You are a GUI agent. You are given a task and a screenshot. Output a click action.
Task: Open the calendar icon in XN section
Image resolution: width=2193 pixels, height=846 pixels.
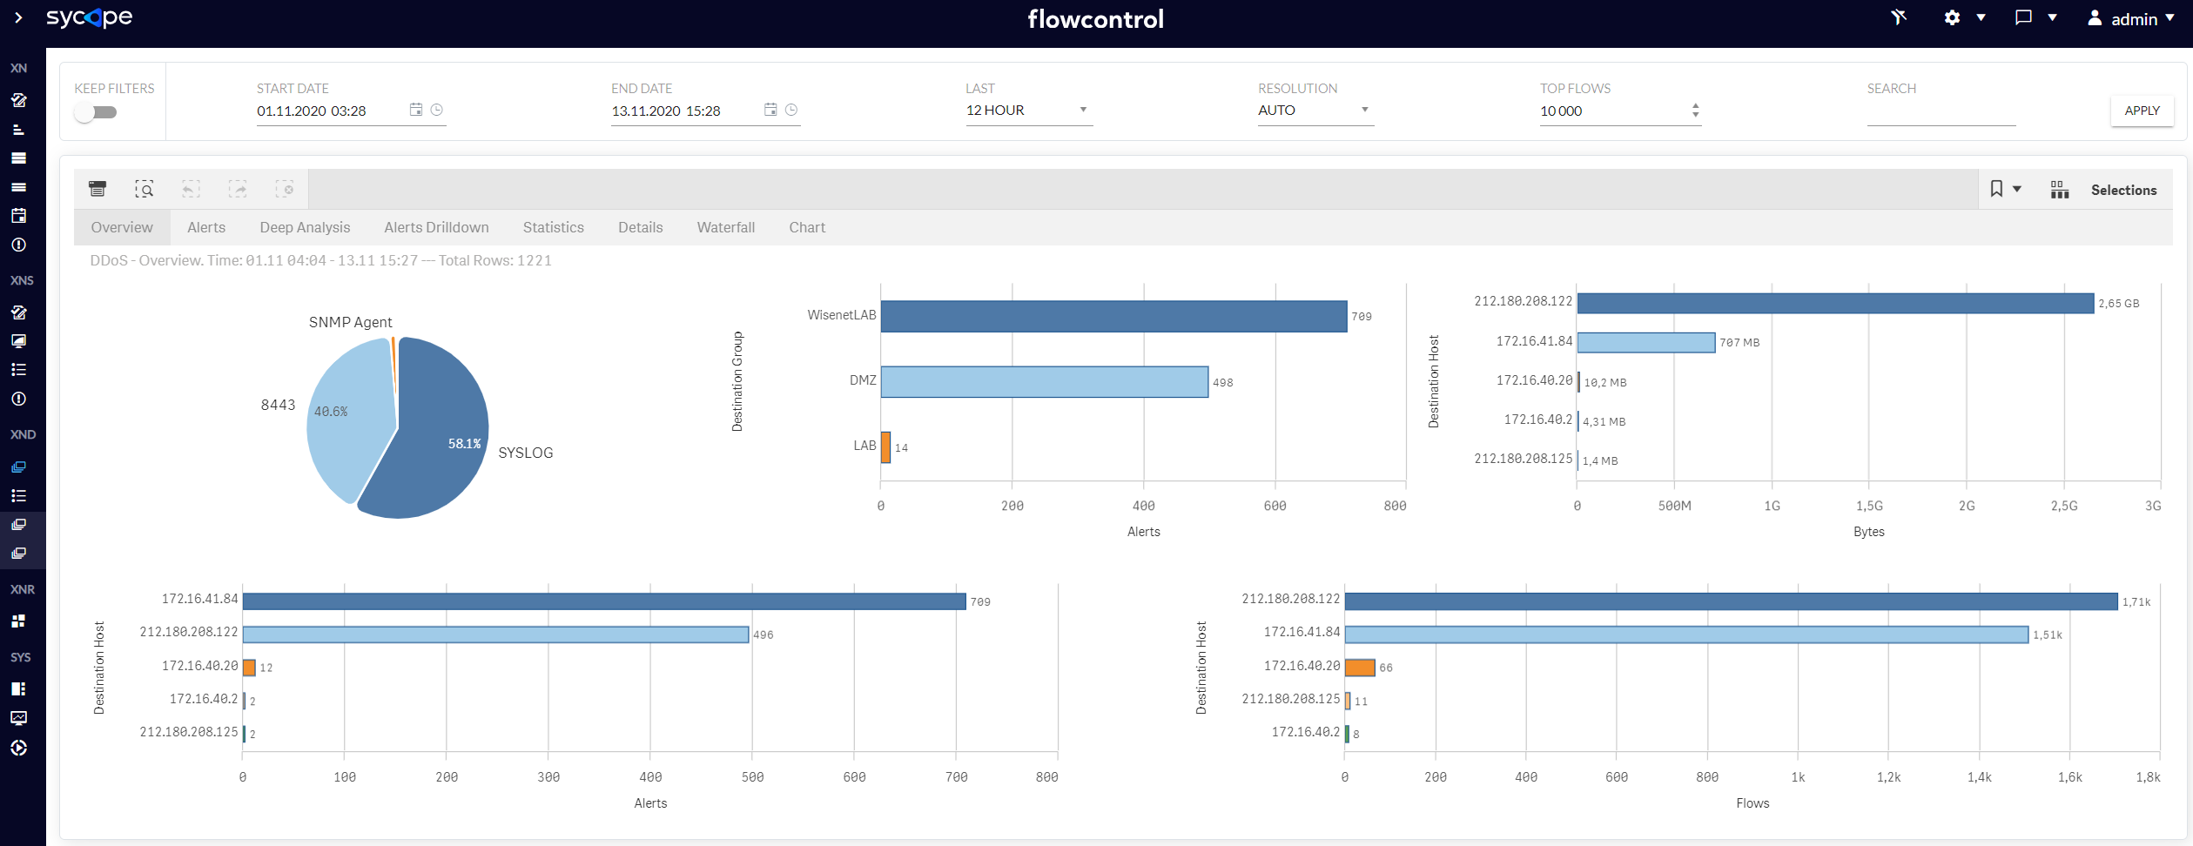click(18, 215)
